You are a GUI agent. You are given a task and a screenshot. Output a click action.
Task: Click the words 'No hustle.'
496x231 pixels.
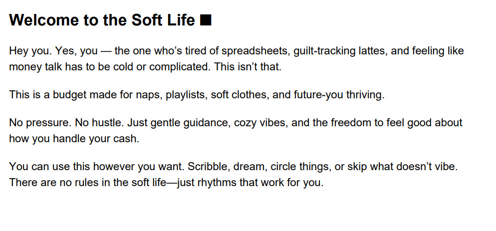coord(100,123)
